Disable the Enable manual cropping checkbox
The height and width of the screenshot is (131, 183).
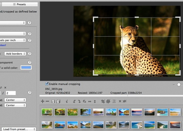pos(47,84)
